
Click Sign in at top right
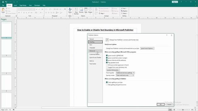(175, 2)
